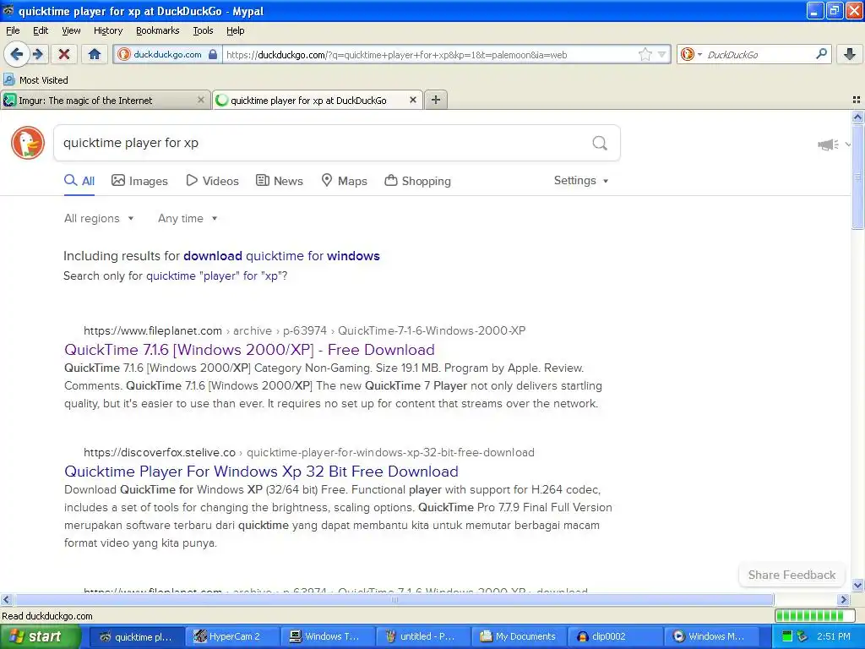Click the padlock site security icon

(213, 54)
